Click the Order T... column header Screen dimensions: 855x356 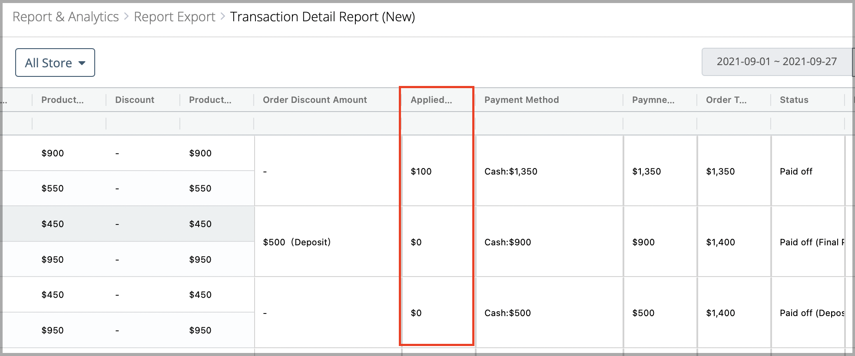coord(726,100)
